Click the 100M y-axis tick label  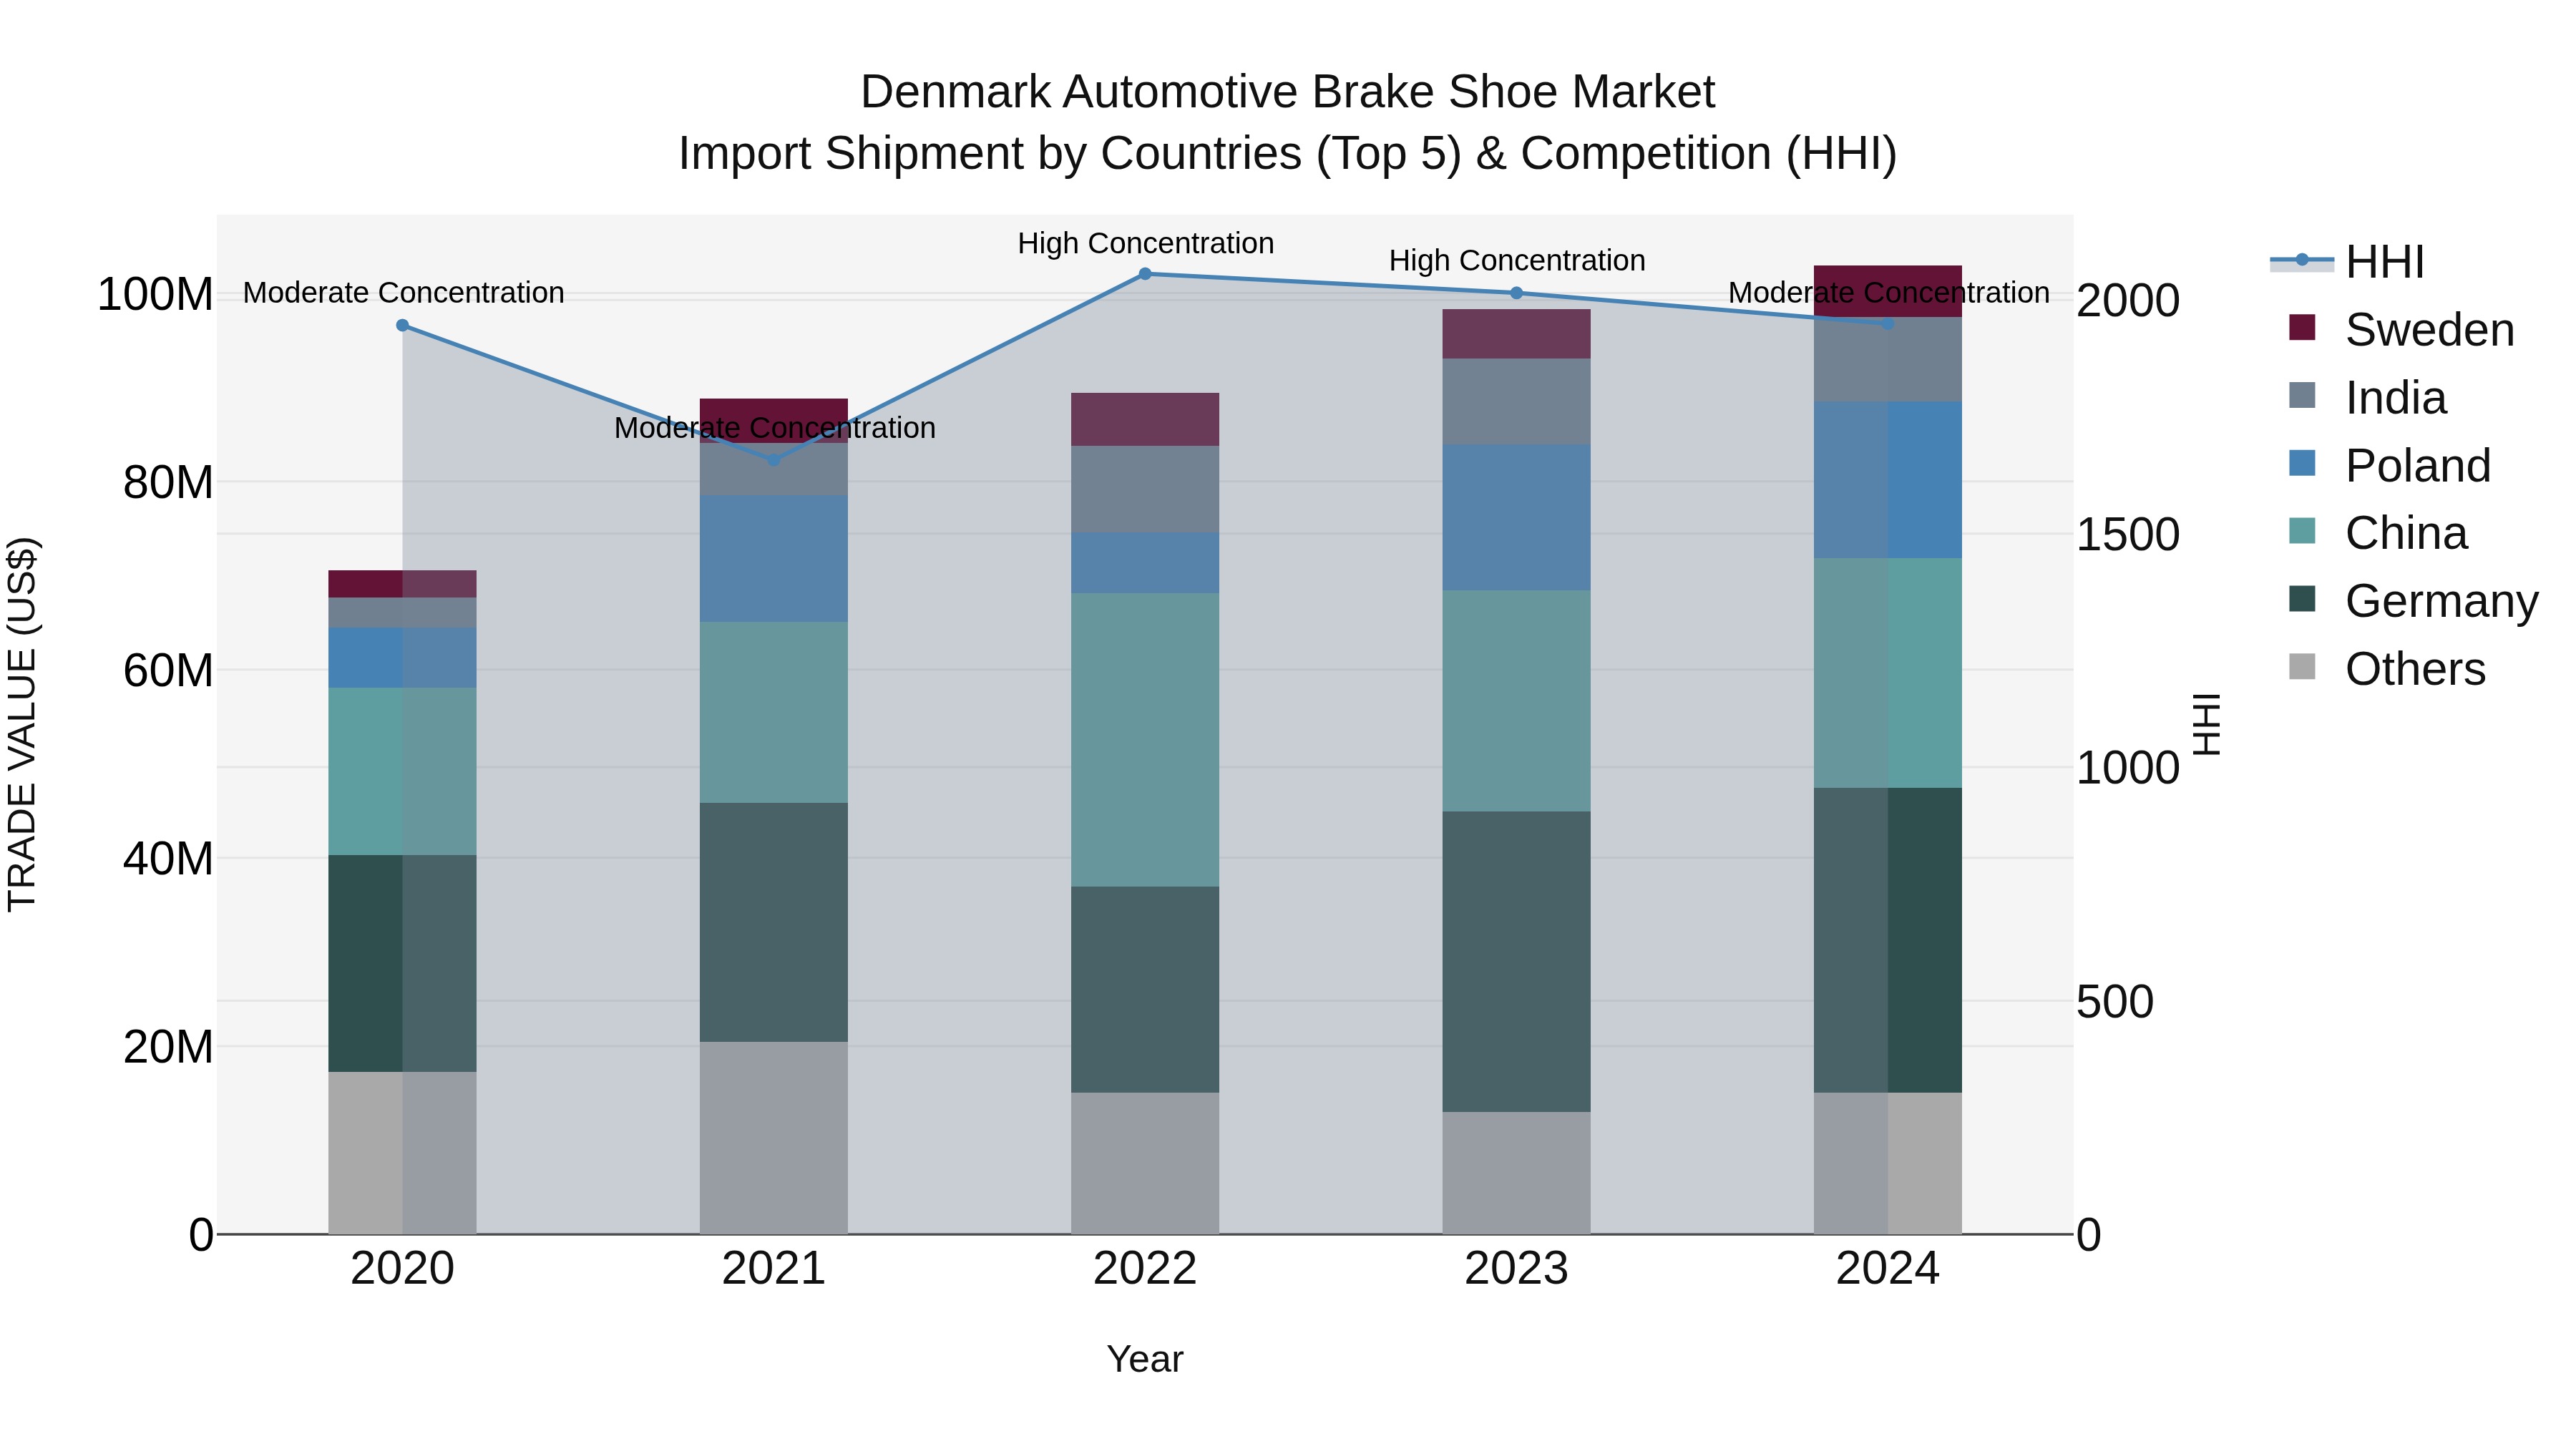(x=155, y=294)
